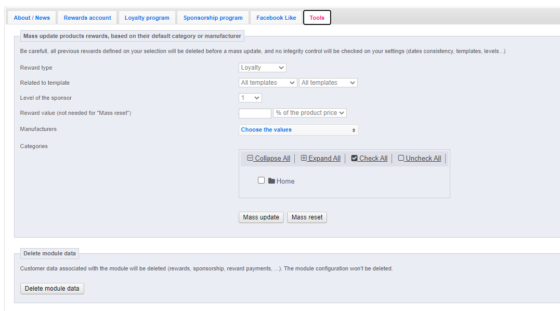Viewport: 560px width, 311px height.
Task: Click the Expand All plus icon
Action: point(304,158)
